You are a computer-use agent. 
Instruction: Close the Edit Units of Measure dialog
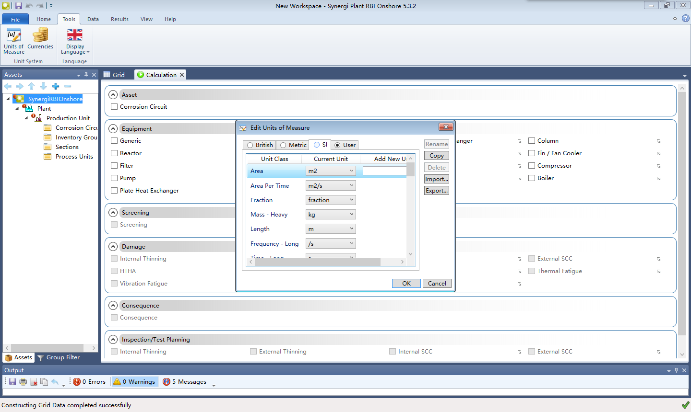(446, 127)
